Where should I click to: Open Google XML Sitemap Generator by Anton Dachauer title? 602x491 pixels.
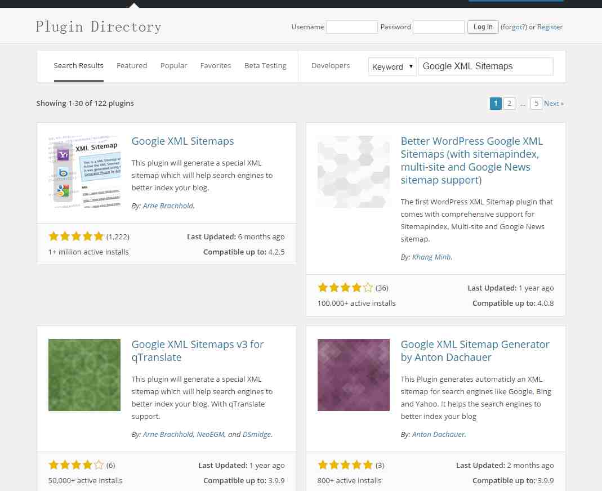click(475, 350)
